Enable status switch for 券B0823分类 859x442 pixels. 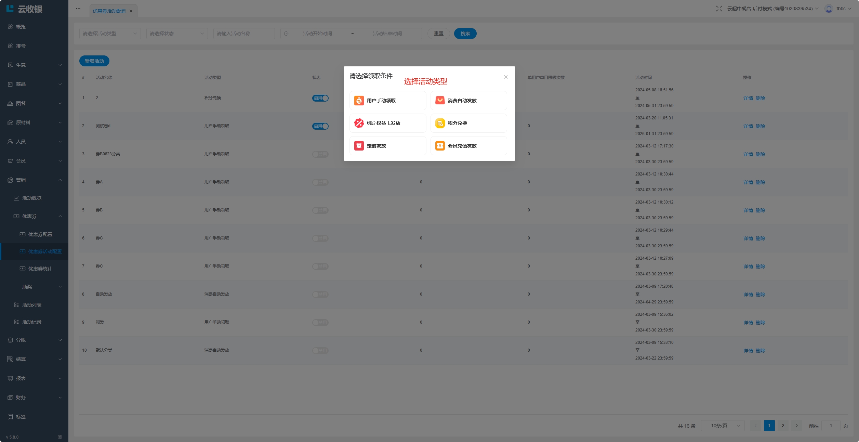[320, 154]
